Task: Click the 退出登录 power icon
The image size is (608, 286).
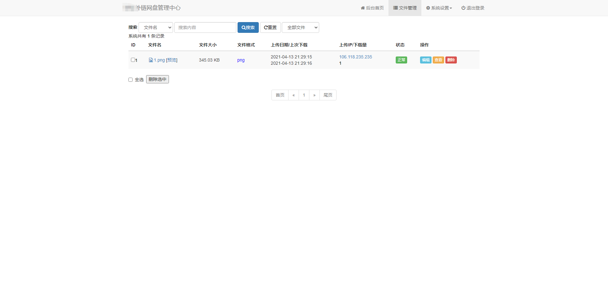Action: click(463, 8)
